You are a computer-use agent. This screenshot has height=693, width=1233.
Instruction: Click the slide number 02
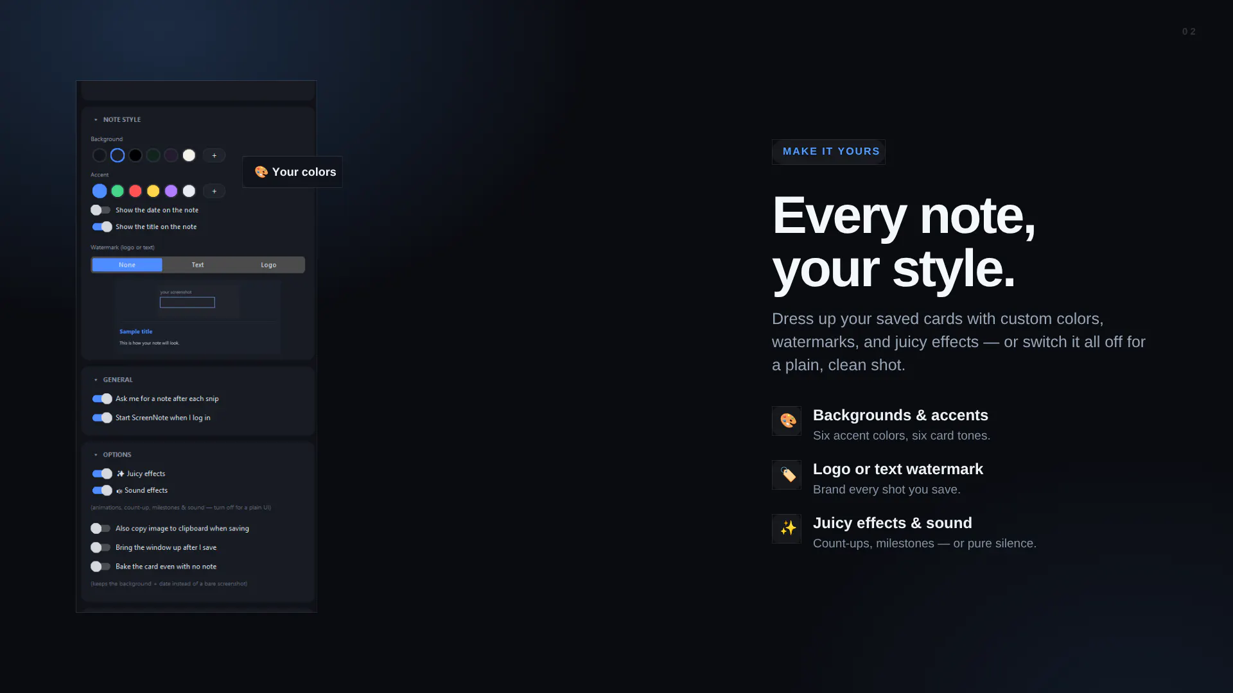click(1189, 31)
